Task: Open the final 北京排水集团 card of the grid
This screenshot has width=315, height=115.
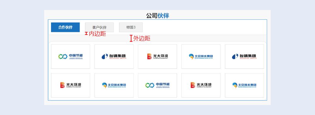Action: point(244,85)
